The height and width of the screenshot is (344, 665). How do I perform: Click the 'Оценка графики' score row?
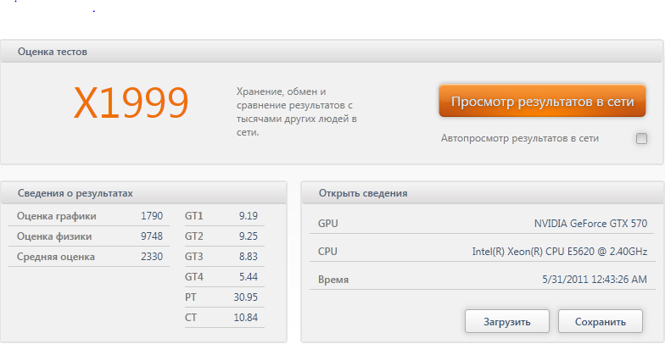coord(89,216)
